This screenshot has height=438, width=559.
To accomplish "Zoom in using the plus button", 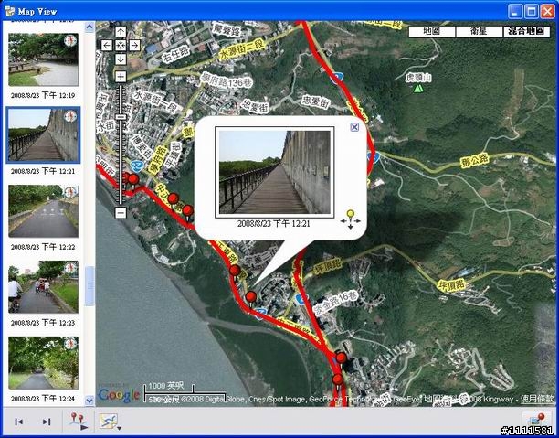I will click(x=121, y=77).
